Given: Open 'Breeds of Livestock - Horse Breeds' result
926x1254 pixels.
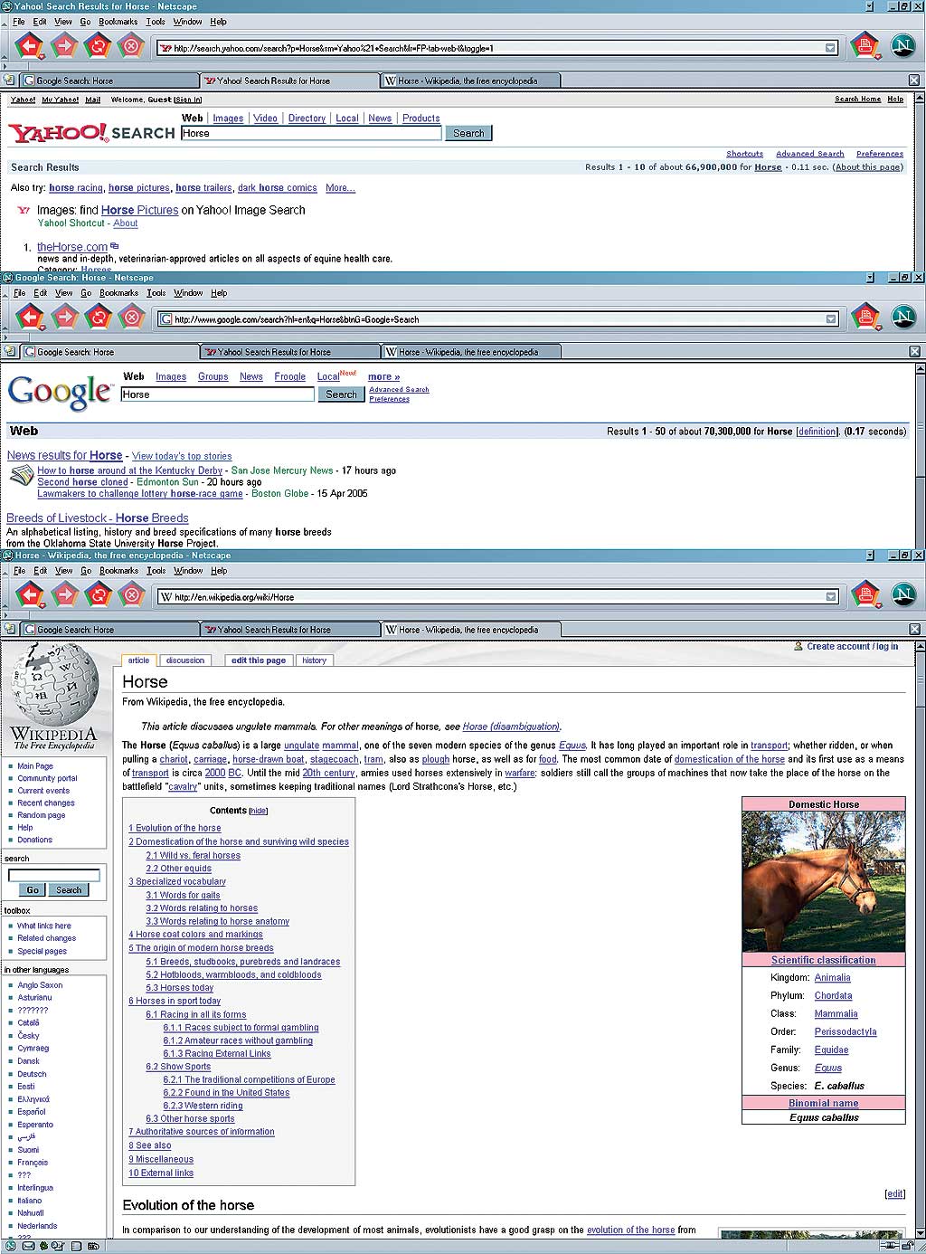Looking at the screenshot, I should (x=98, y=518).
